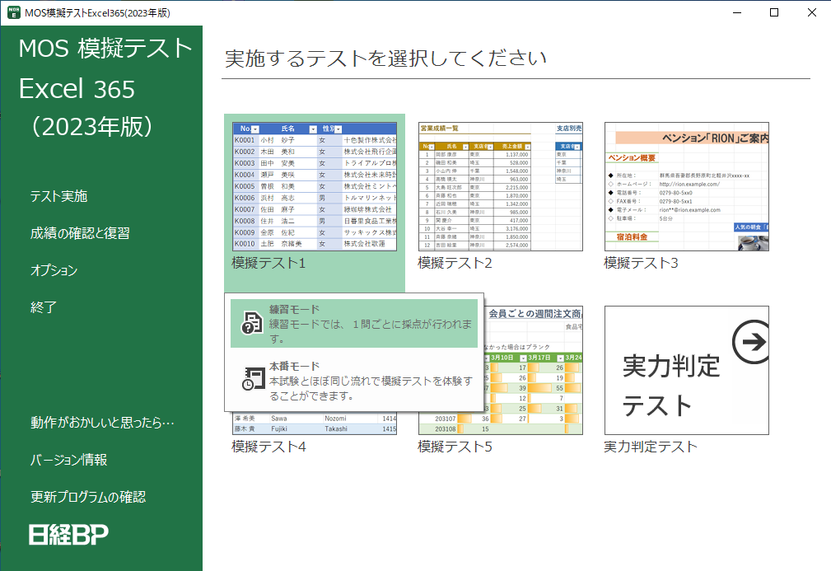The image size is (831, 571).
Task: Click 終了 to exit the app
Action: pos(44,307)
